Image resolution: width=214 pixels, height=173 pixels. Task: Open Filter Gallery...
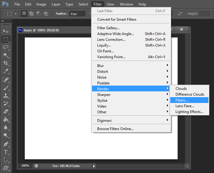[x=131, y=28]
